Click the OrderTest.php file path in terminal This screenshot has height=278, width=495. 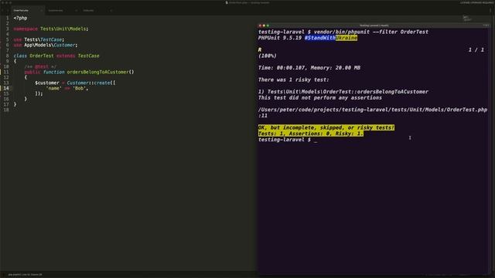(373, 110)
